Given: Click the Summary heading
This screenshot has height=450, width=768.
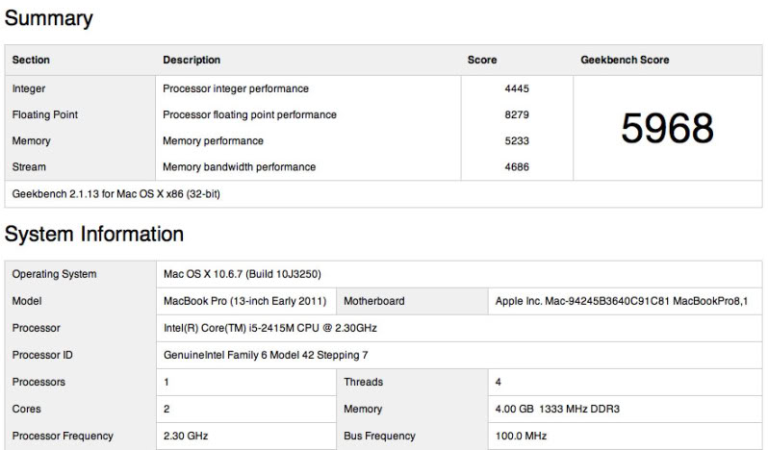Looking at the screenshot, I should pos(49,18).
